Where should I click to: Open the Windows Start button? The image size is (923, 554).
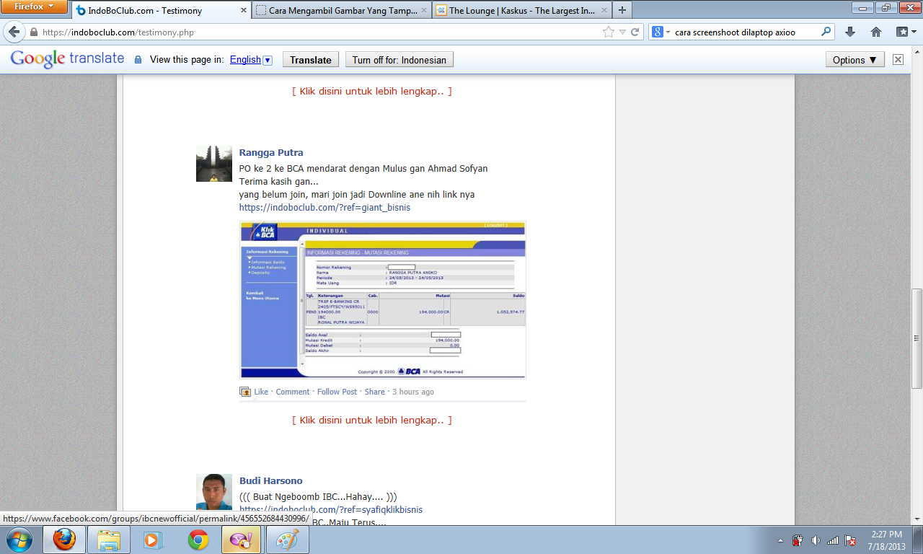[x=19, y=540]
